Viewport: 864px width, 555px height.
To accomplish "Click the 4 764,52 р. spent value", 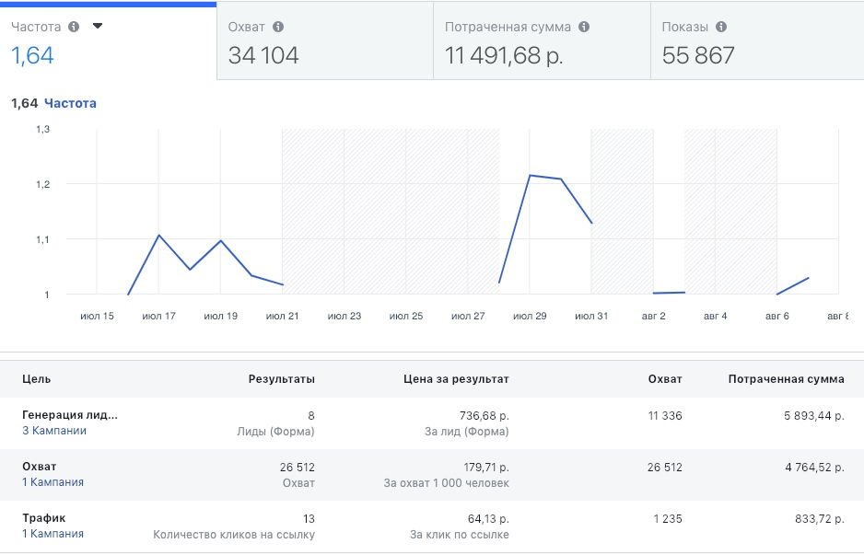I will point(815,468).
